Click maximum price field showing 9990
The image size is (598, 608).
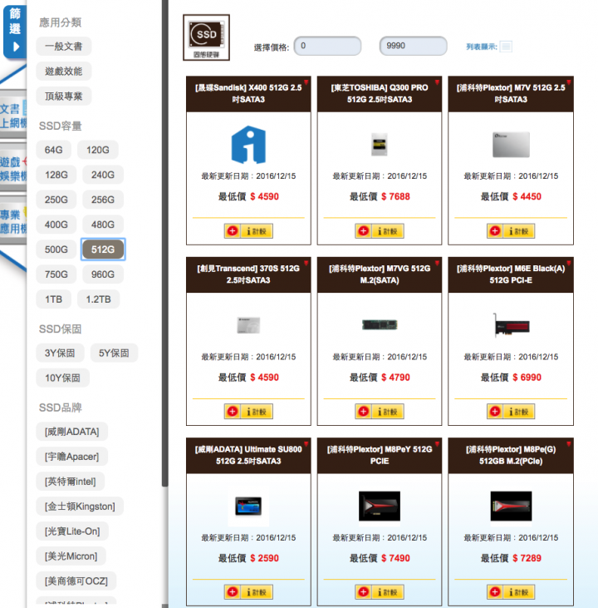click(x=413, y=46)
